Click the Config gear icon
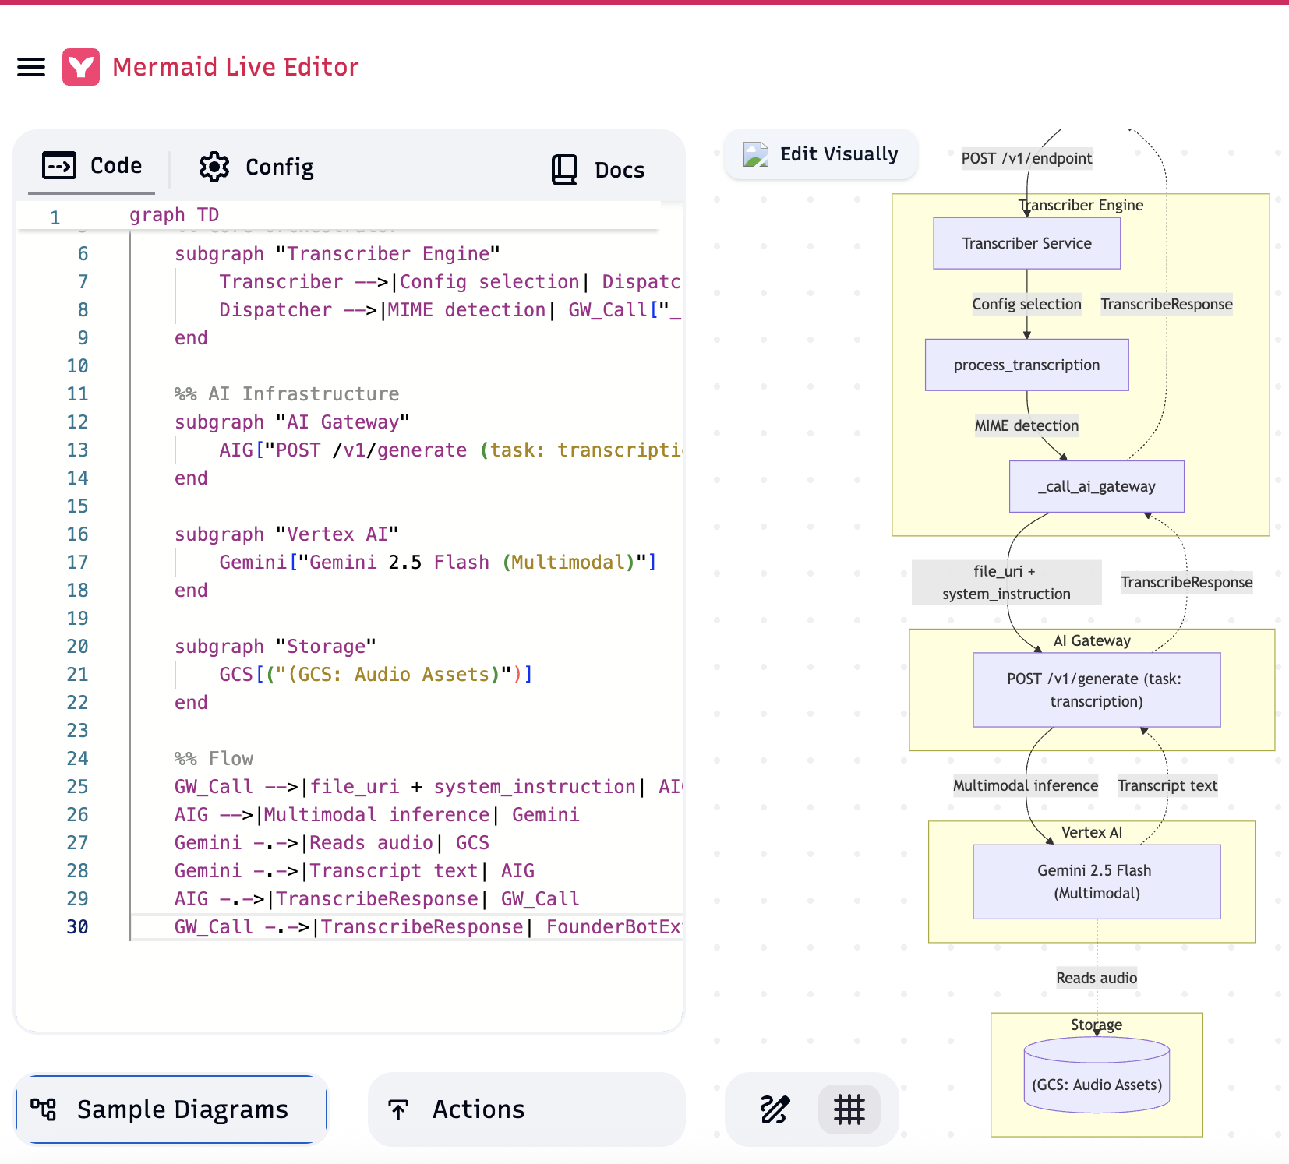1289x1164 pixels. pyautogui.click(x=214, y=167)
